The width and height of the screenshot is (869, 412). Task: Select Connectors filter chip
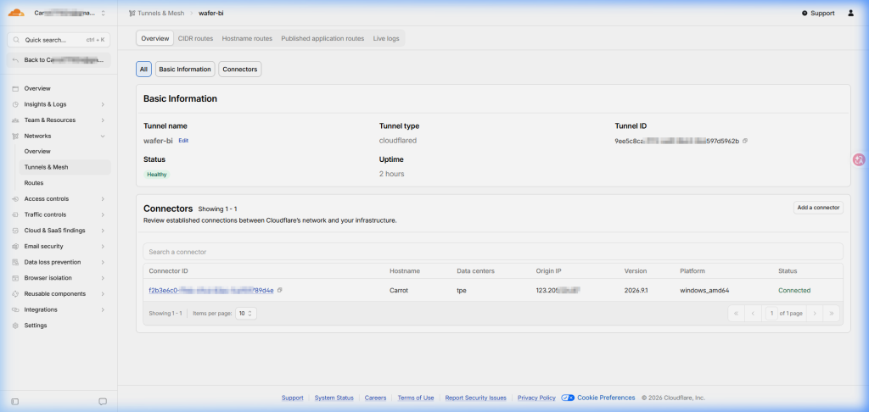[x=240, y=70]
